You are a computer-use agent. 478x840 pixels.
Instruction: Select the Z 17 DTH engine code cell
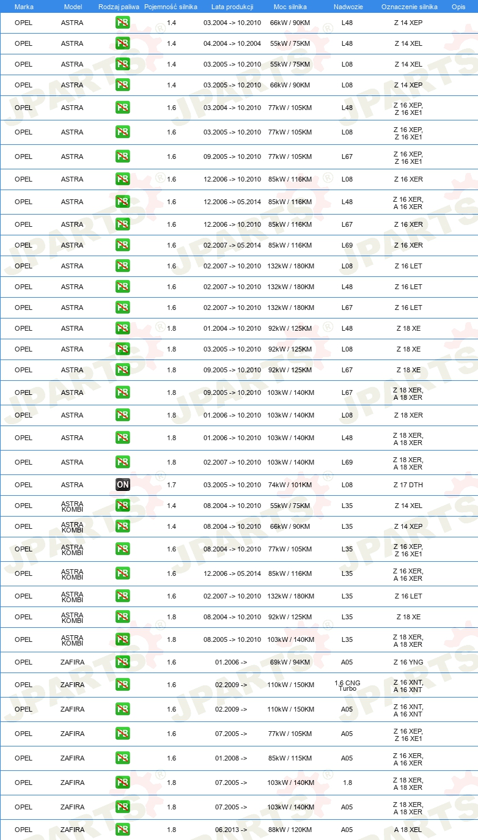408,485
